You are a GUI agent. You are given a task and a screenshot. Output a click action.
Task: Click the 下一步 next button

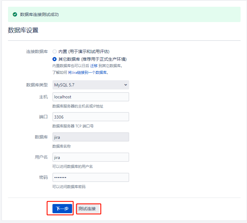(x=62, y=209)
